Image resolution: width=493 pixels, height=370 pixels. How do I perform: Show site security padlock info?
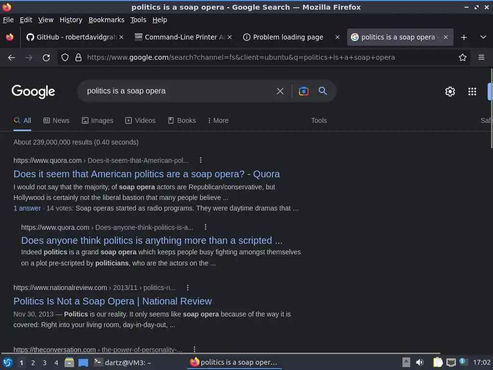click(78, 57)
